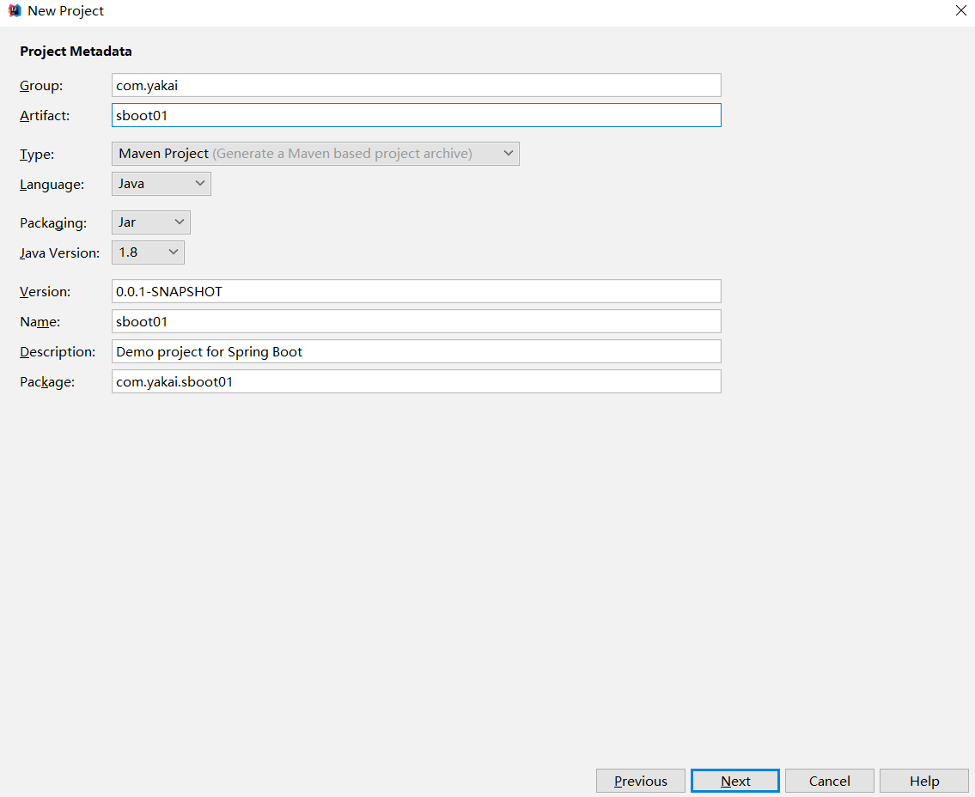Viewport: 975px width, 797px height.
Task: Click the Packaging label text
Action: click(x=53, y=223)
